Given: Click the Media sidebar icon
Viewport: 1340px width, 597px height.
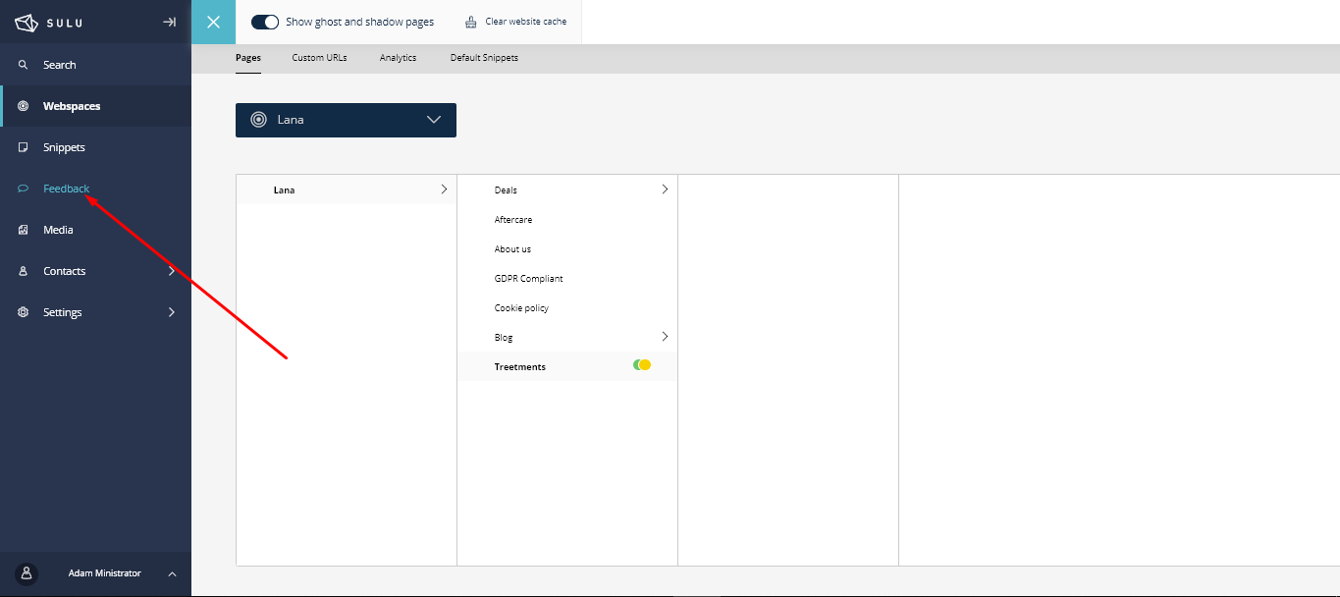Looking at the screenshot, I should coord(24,230).
